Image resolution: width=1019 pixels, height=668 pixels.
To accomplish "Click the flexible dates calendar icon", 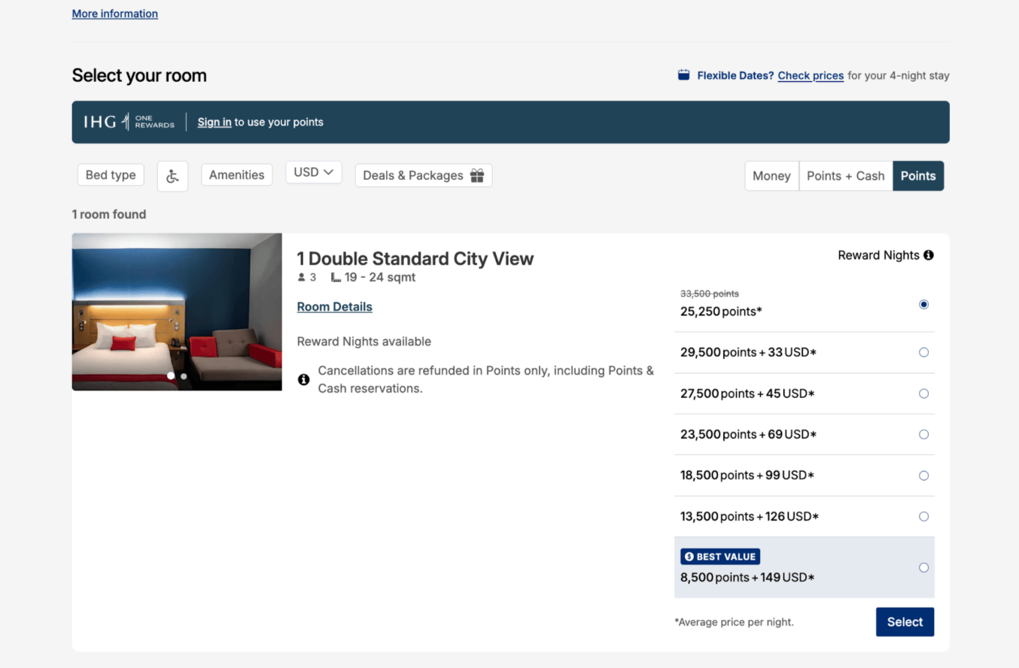I will pos(683,75).
